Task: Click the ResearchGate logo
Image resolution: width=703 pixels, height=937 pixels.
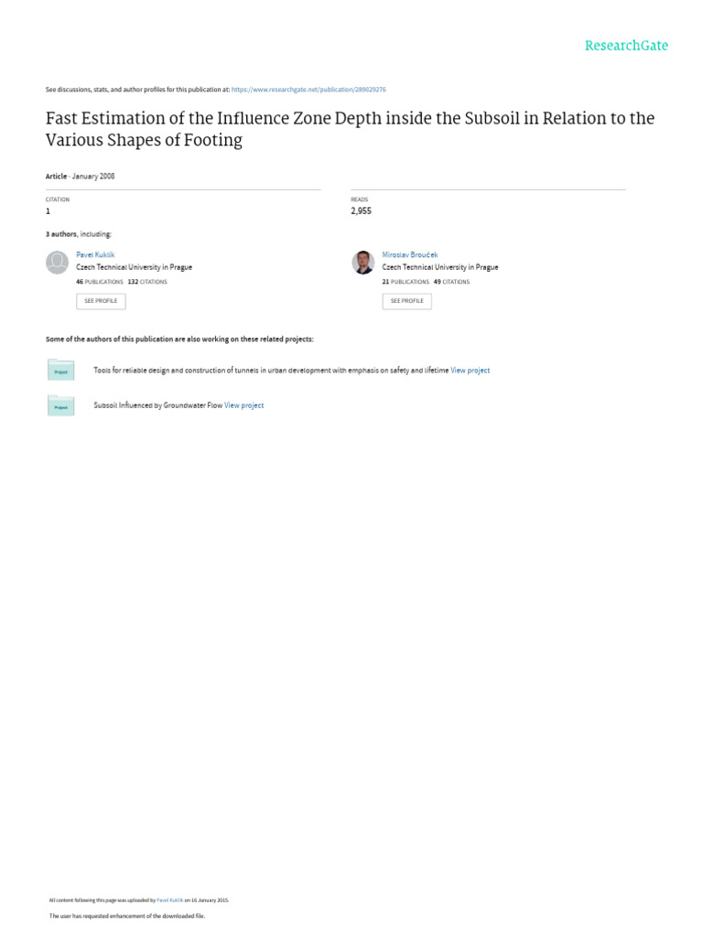Action: [627, 45]
